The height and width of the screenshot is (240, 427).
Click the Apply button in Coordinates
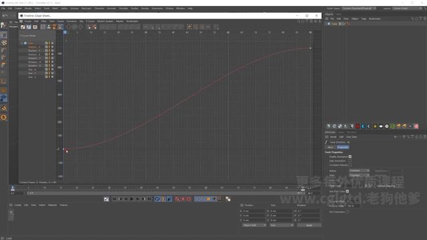point(309,225)
